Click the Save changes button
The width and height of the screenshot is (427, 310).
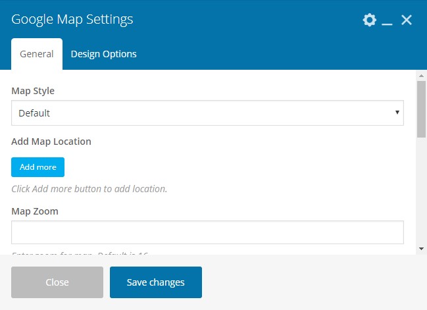tap(156, 282)
